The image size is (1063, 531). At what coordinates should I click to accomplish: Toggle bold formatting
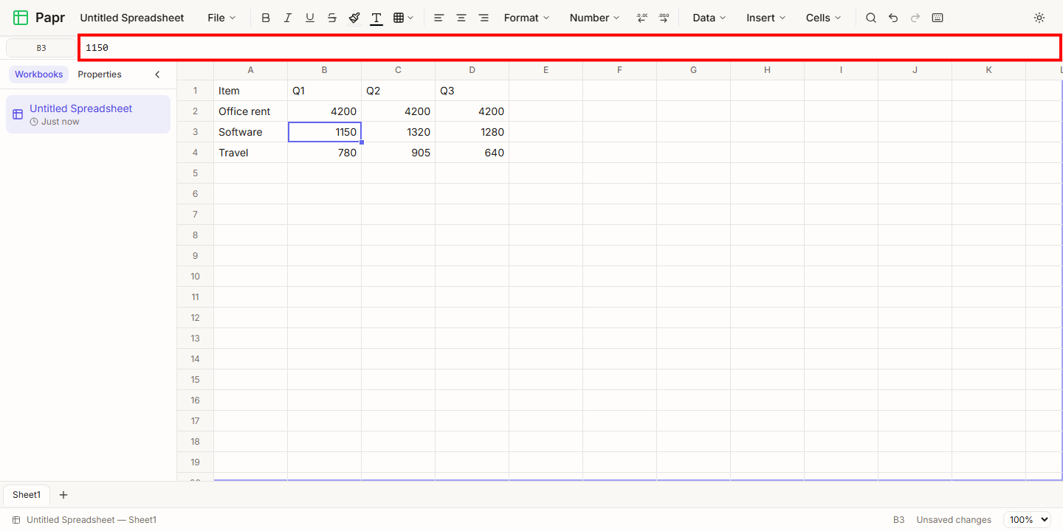pos(266,18)
